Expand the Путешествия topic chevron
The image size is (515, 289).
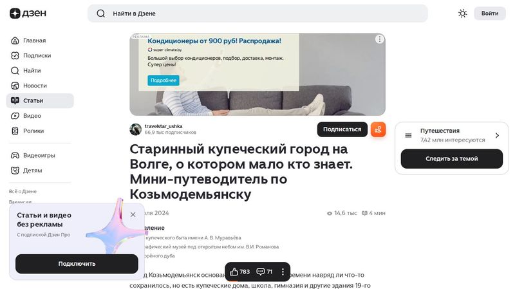point(497,135)
